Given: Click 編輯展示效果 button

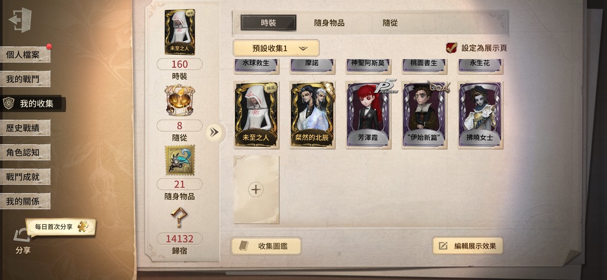Looking at the screenshot, I should click(x=467, y=246).
